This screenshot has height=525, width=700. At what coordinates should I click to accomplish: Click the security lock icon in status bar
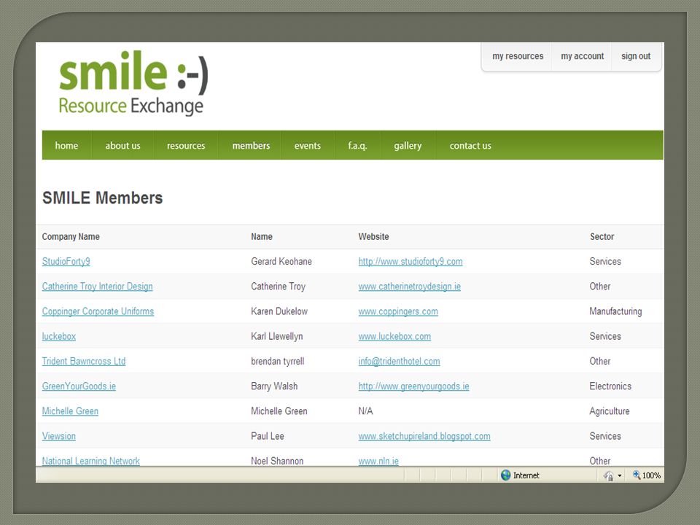coord(608,476)
